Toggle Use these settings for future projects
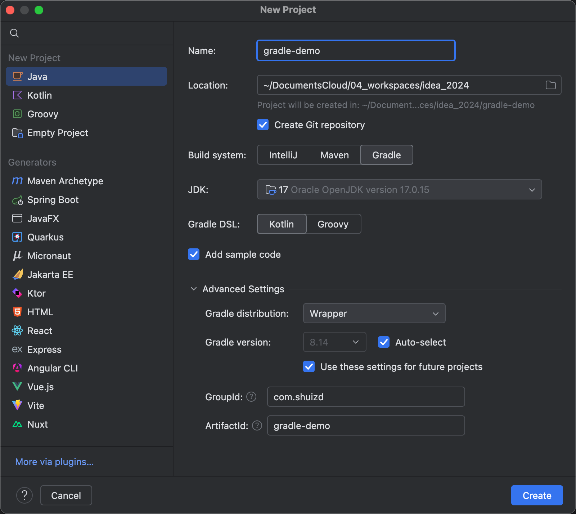 pyautogui.click(x=309, y=367)
